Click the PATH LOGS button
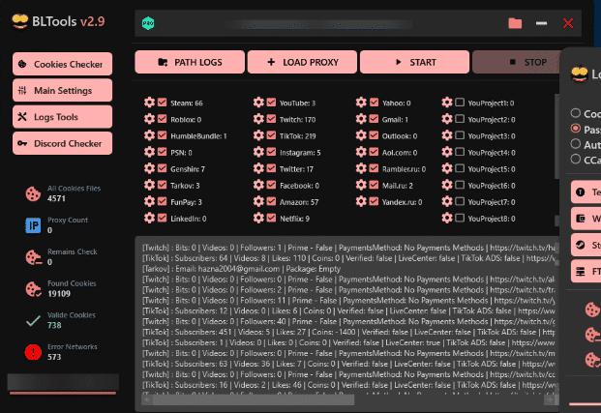 [190, 62]
